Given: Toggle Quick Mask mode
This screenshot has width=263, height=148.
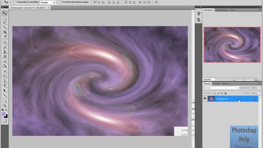Looking at the screenshot, I should pyautogui.click(x=5, y=121).
